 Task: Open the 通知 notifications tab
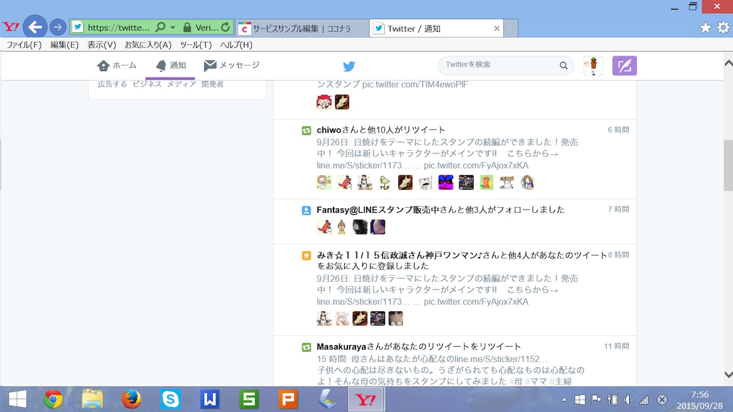point(171,65)
